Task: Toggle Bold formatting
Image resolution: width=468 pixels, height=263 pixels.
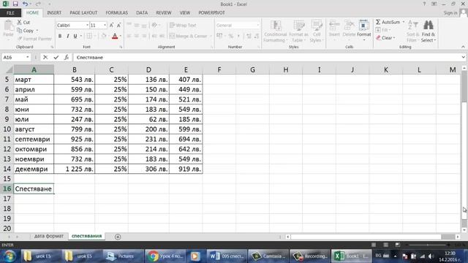Action: point(60,36)
